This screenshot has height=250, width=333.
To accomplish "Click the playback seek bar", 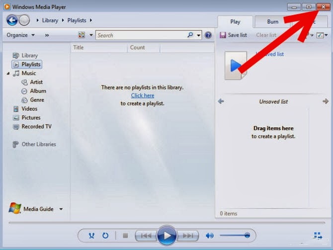I will click(x=167, y=223).
